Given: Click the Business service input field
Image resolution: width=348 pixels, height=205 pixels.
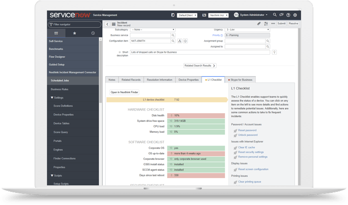Looking at the screenshot, I should click(151, 35).
